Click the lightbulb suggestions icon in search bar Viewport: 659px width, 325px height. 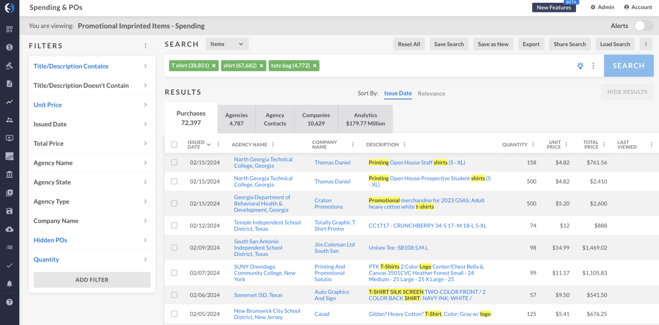tap(580, 66)
